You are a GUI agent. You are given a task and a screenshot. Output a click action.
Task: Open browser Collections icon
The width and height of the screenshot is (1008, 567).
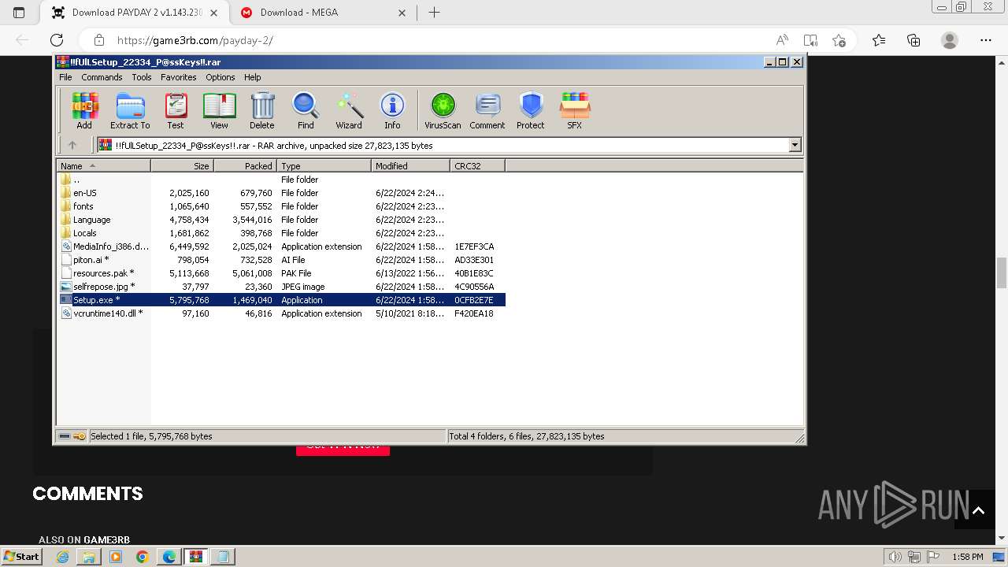913,40
